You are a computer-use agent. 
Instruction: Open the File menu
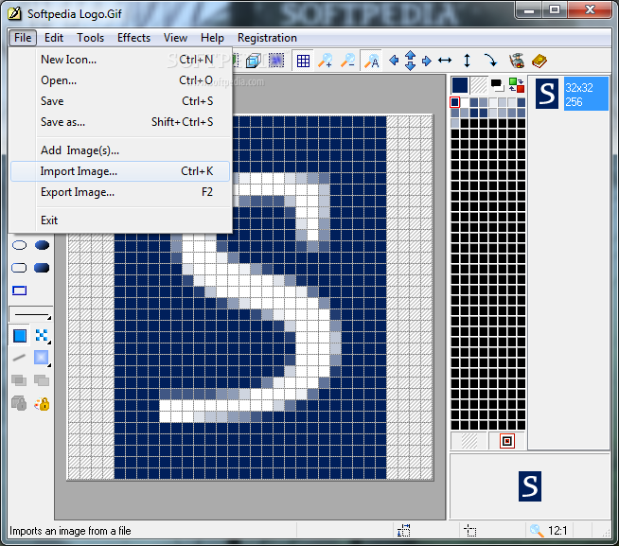point(23,38)
